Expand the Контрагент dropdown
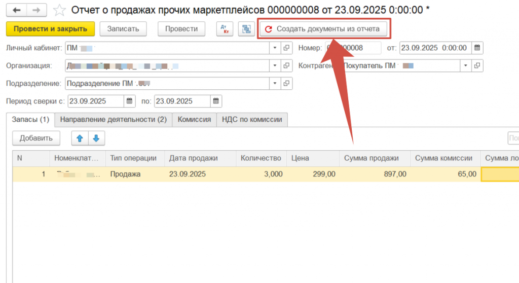The image size is (519, 283). (x=466, y=65)
